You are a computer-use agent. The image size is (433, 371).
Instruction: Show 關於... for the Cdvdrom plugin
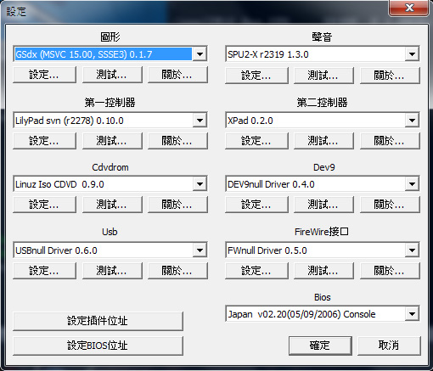pos(177,205)
